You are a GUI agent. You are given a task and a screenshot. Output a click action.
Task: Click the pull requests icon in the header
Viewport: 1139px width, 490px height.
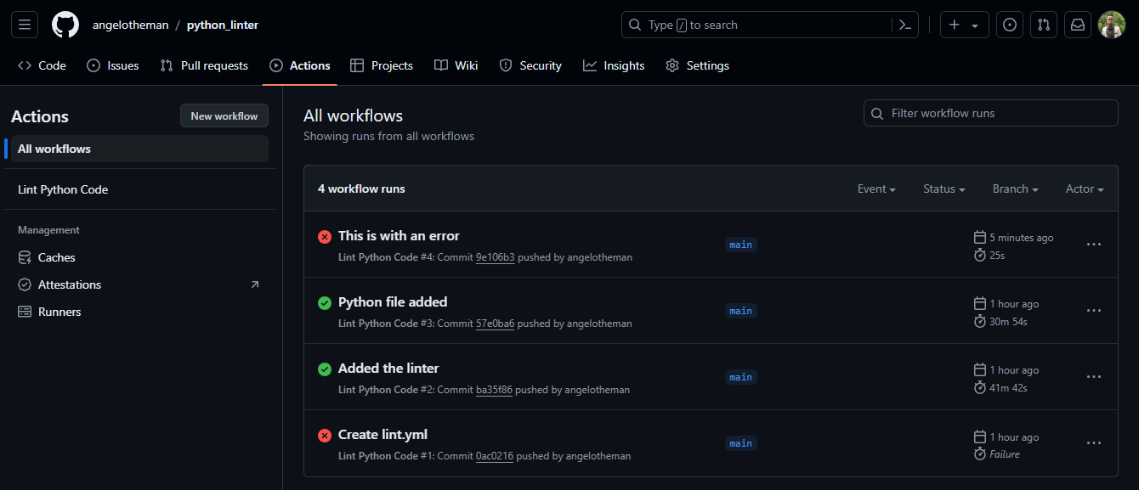point(1043,24)
